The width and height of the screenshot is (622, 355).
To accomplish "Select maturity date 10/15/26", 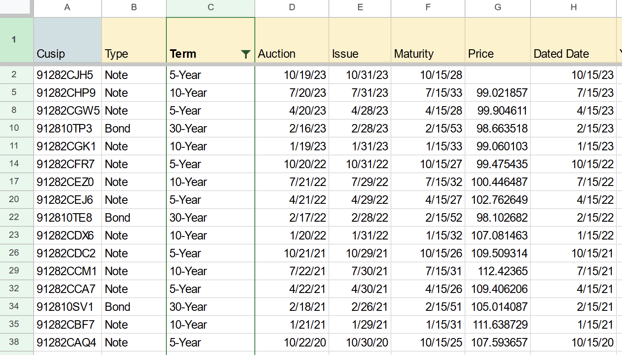I will (428, 253).
